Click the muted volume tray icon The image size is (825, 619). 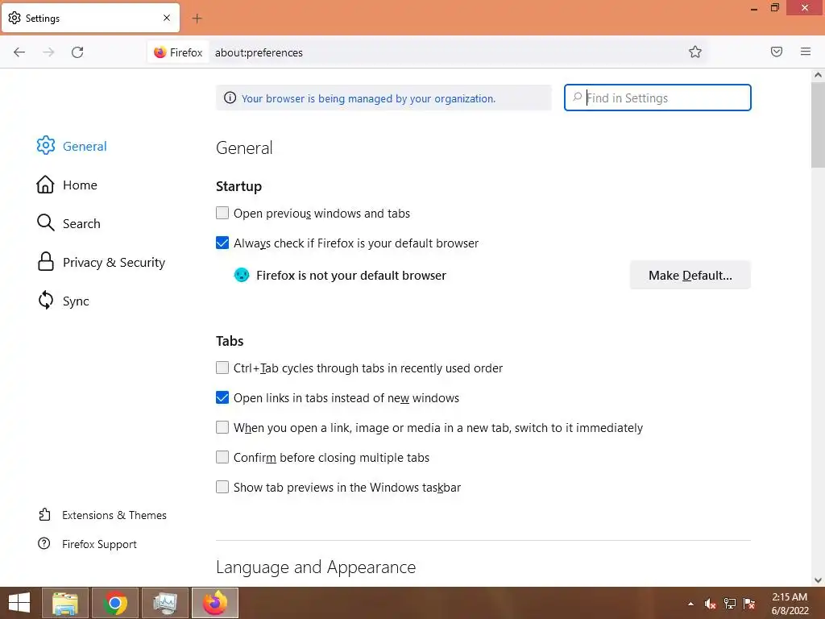pos(711,604)
